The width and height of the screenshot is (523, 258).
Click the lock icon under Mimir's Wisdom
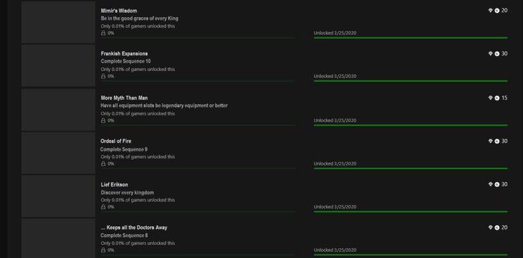[x=103, y=33]
